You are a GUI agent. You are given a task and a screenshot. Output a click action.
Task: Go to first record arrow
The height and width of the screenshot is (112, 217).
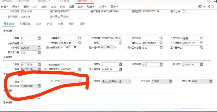(204, 7)
